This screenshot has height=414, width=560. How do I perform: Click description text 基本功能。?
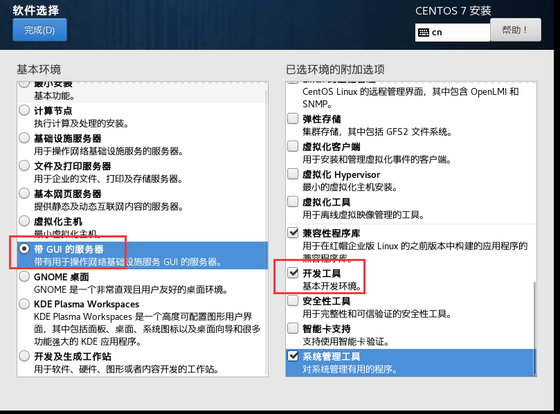pos(54,96)
